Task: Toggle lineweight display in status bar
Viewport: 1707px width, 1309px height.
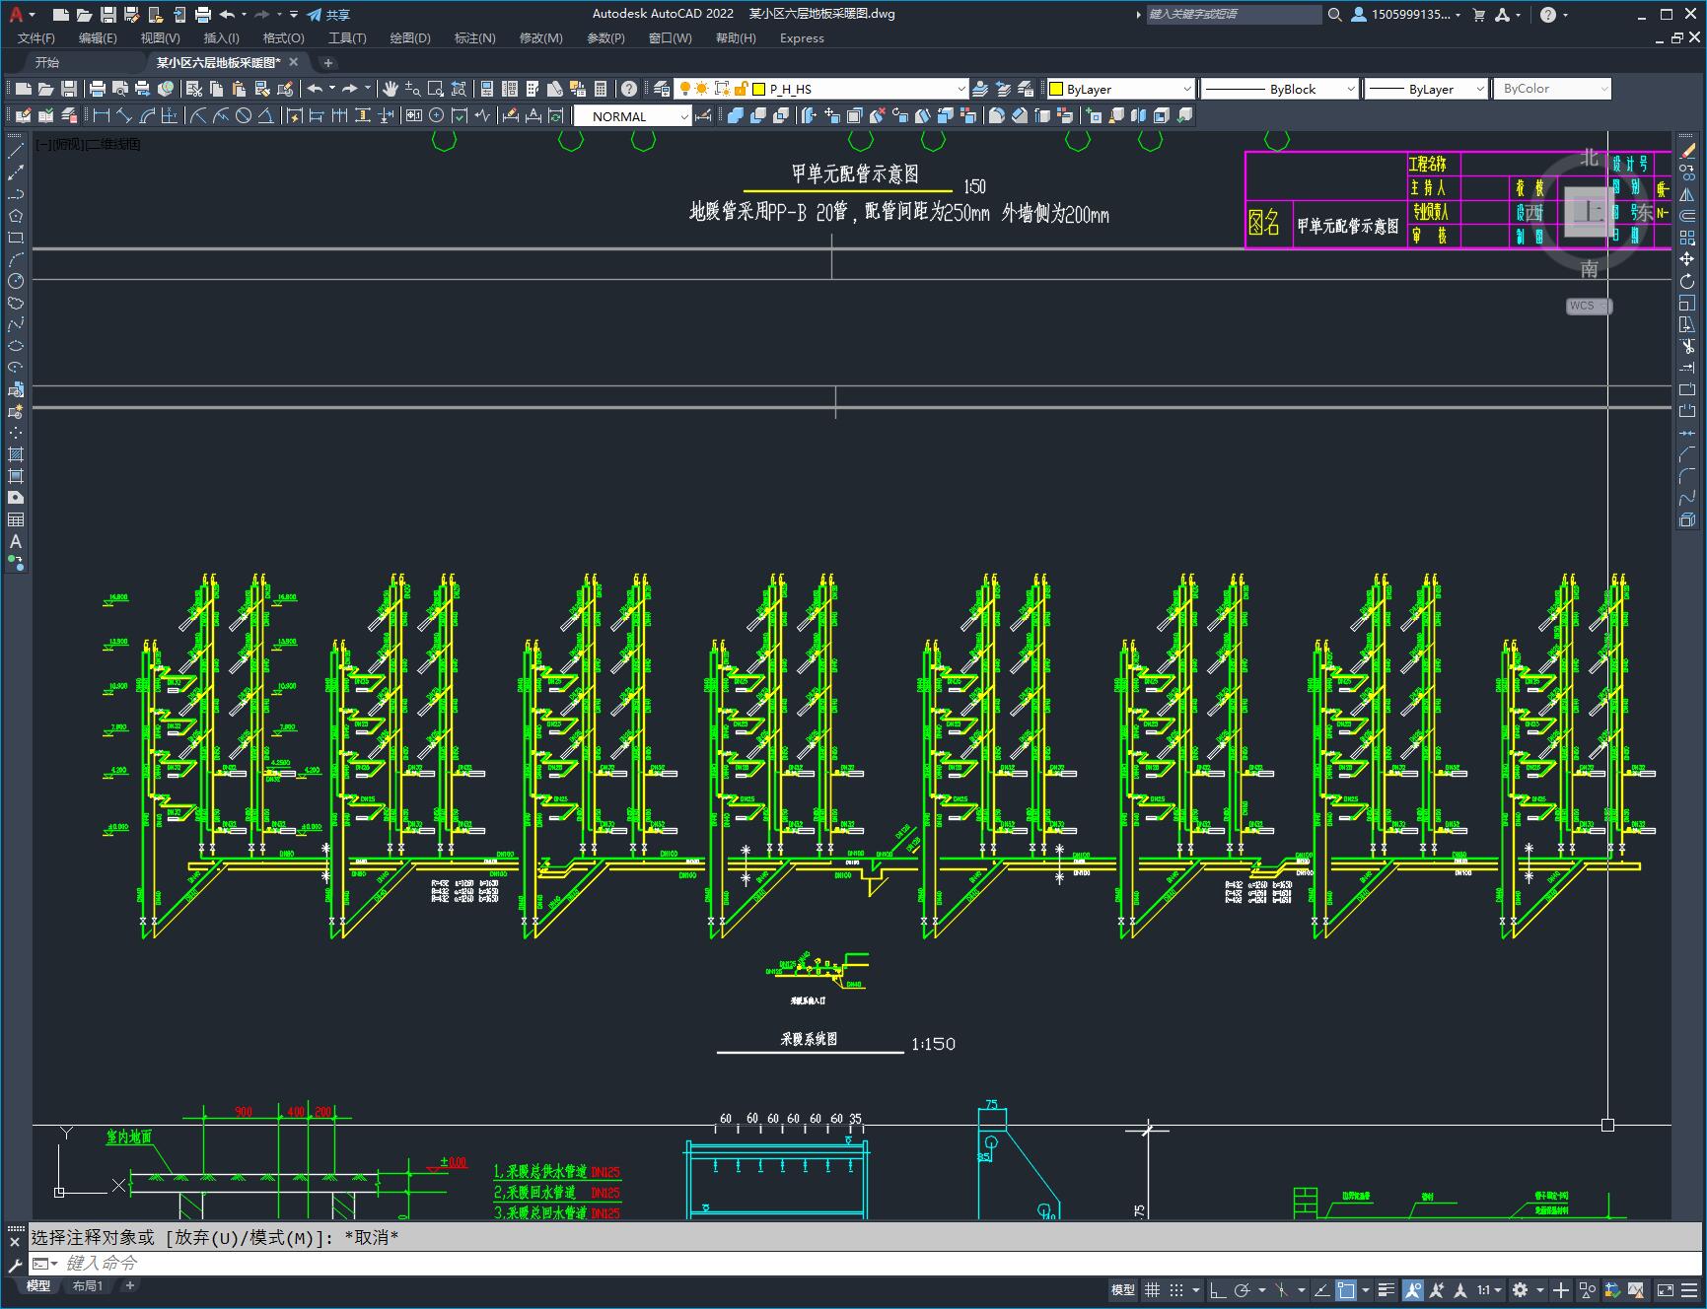Action: pos(1387,1289)
